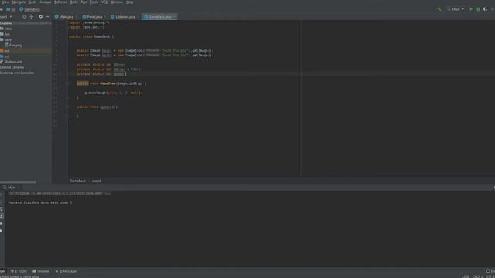This screenshot has height=278, width=495.
Task: Click the g.drawImage code line
Action: click(114, 93)
